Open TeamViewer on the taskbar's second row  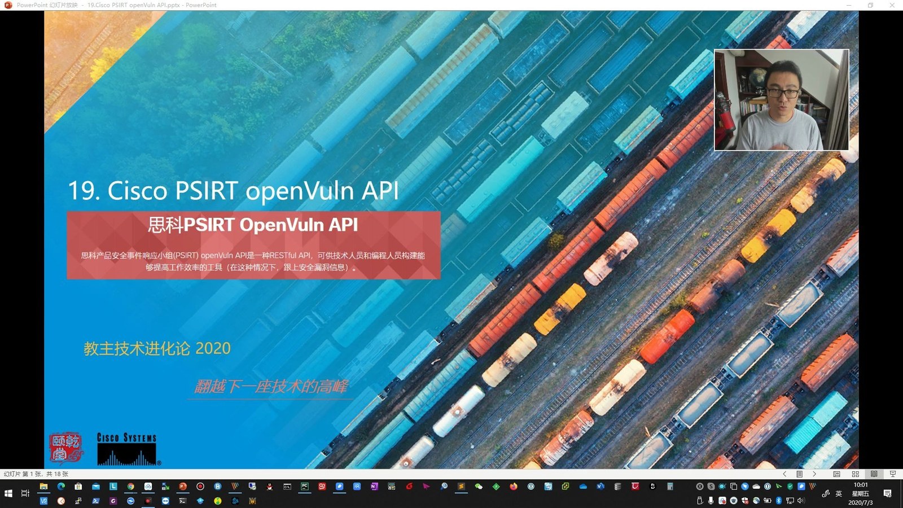coord(165,501)
